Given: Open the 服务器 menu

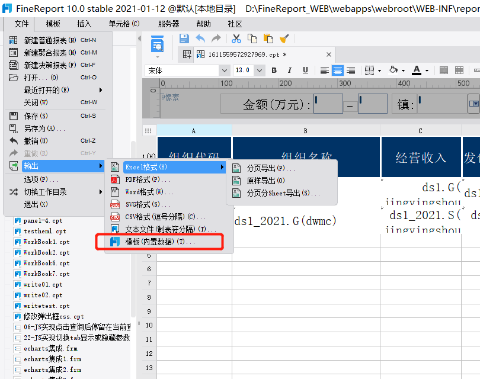Looking at the screenshot, I should 168,24.
